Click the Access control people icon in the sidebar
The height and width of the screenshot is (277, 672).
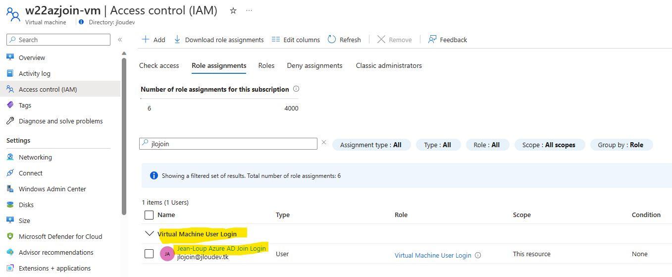tap(10, 89)
